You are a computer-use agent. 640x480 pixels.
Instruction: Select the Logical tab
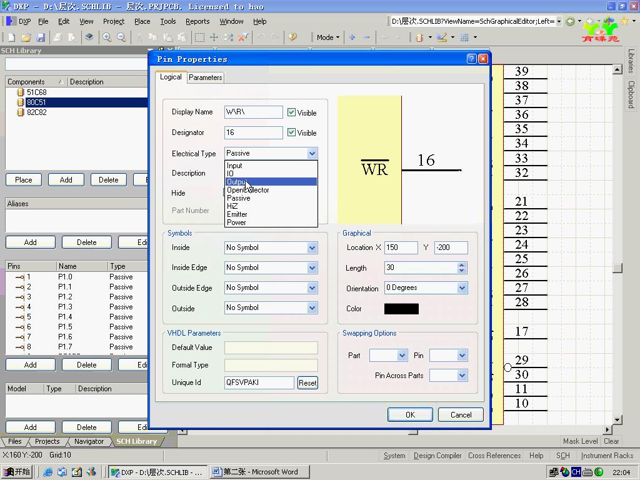(x=171, y=77)
